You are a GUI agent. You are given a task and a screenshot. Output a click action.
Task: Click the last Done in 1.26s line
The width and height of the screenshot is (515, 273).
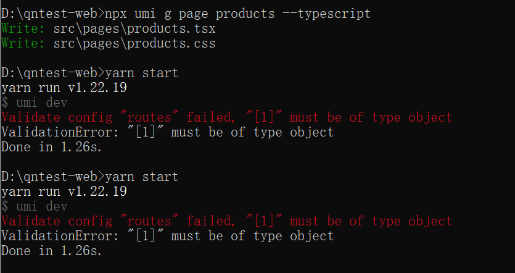pos(51,251)
